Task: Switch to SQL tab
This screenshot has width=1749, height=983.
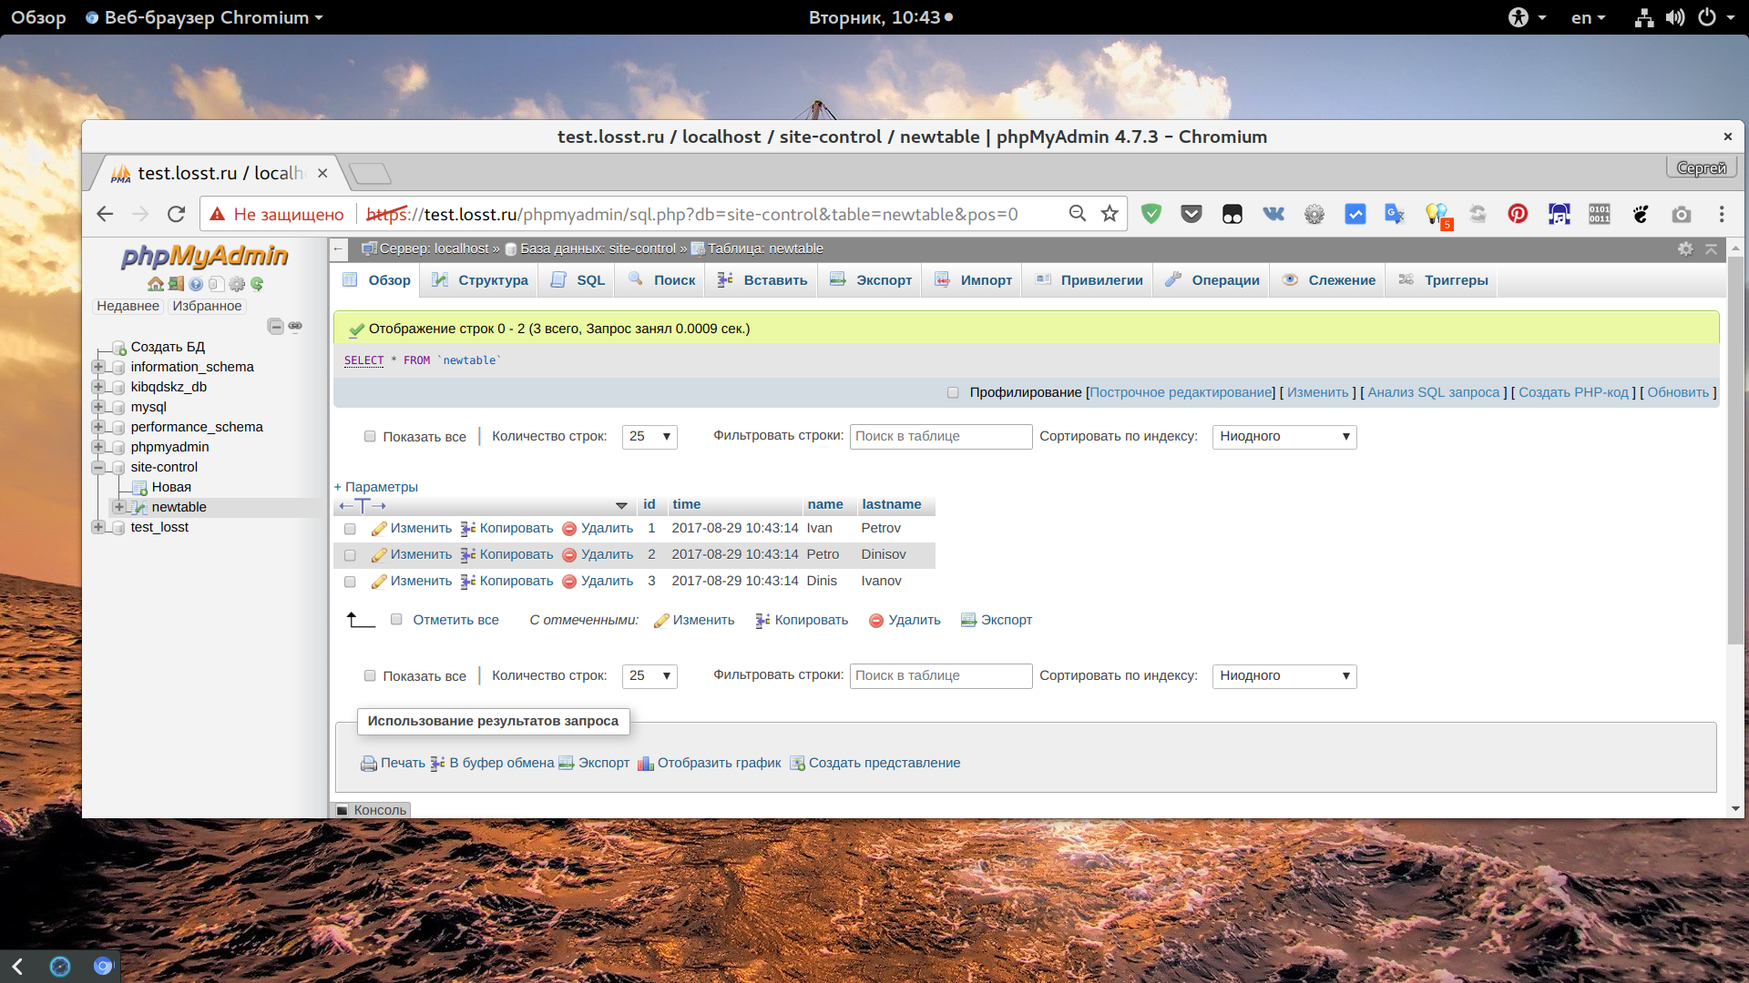Action: coord(578,280)
